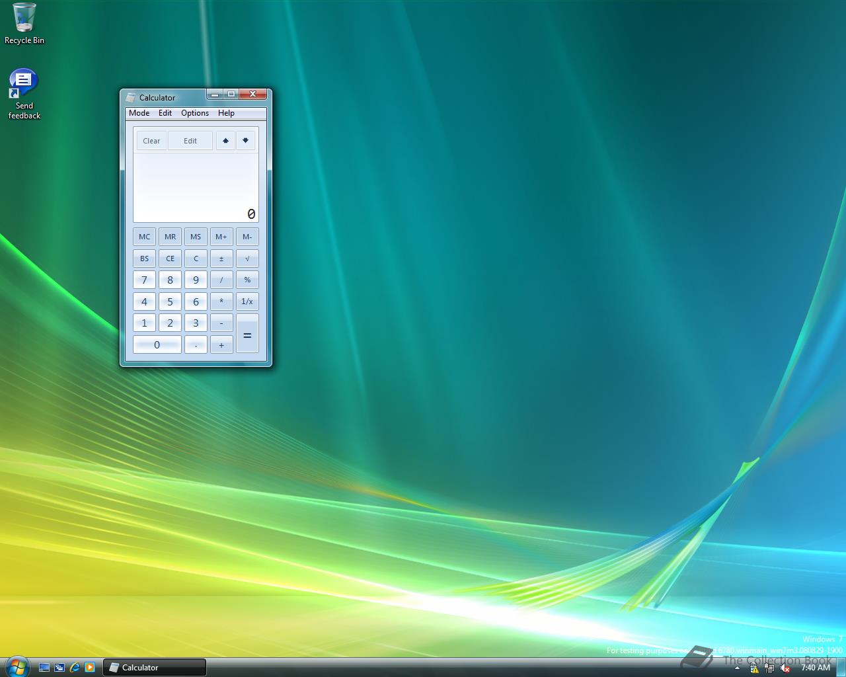Launch Internet Explorer from quick launch
Screen dimensions: 846x677
tap(75, 668)
